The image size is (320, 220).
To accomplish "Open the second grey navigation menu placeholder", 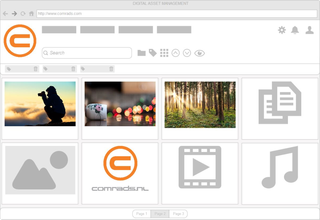I will pyautogui.click(x=97, y=30).
